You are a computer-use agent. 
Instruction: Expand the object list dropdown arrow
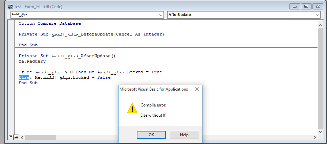click(161, 15)
